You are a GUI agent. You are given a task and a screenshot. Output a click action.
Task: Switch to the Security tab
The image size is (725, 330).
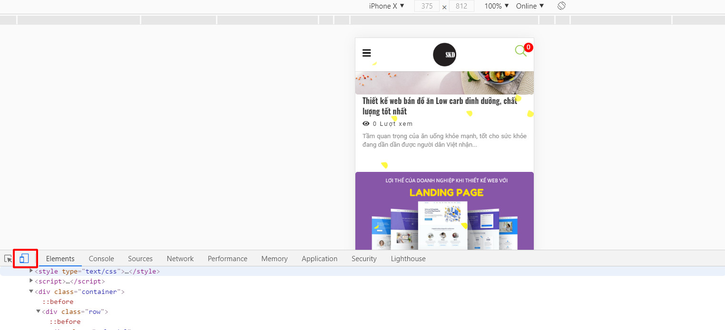tap(364, 259)
